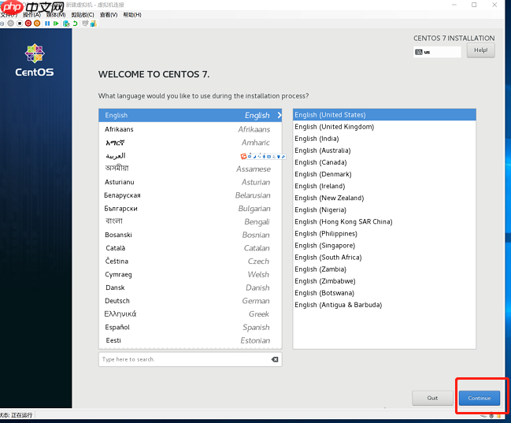Open the 剪贴板(C) menu
Image resolution: width=511 pixels, height=423 pixels.
pyautogui.click(x=83, y=15)
